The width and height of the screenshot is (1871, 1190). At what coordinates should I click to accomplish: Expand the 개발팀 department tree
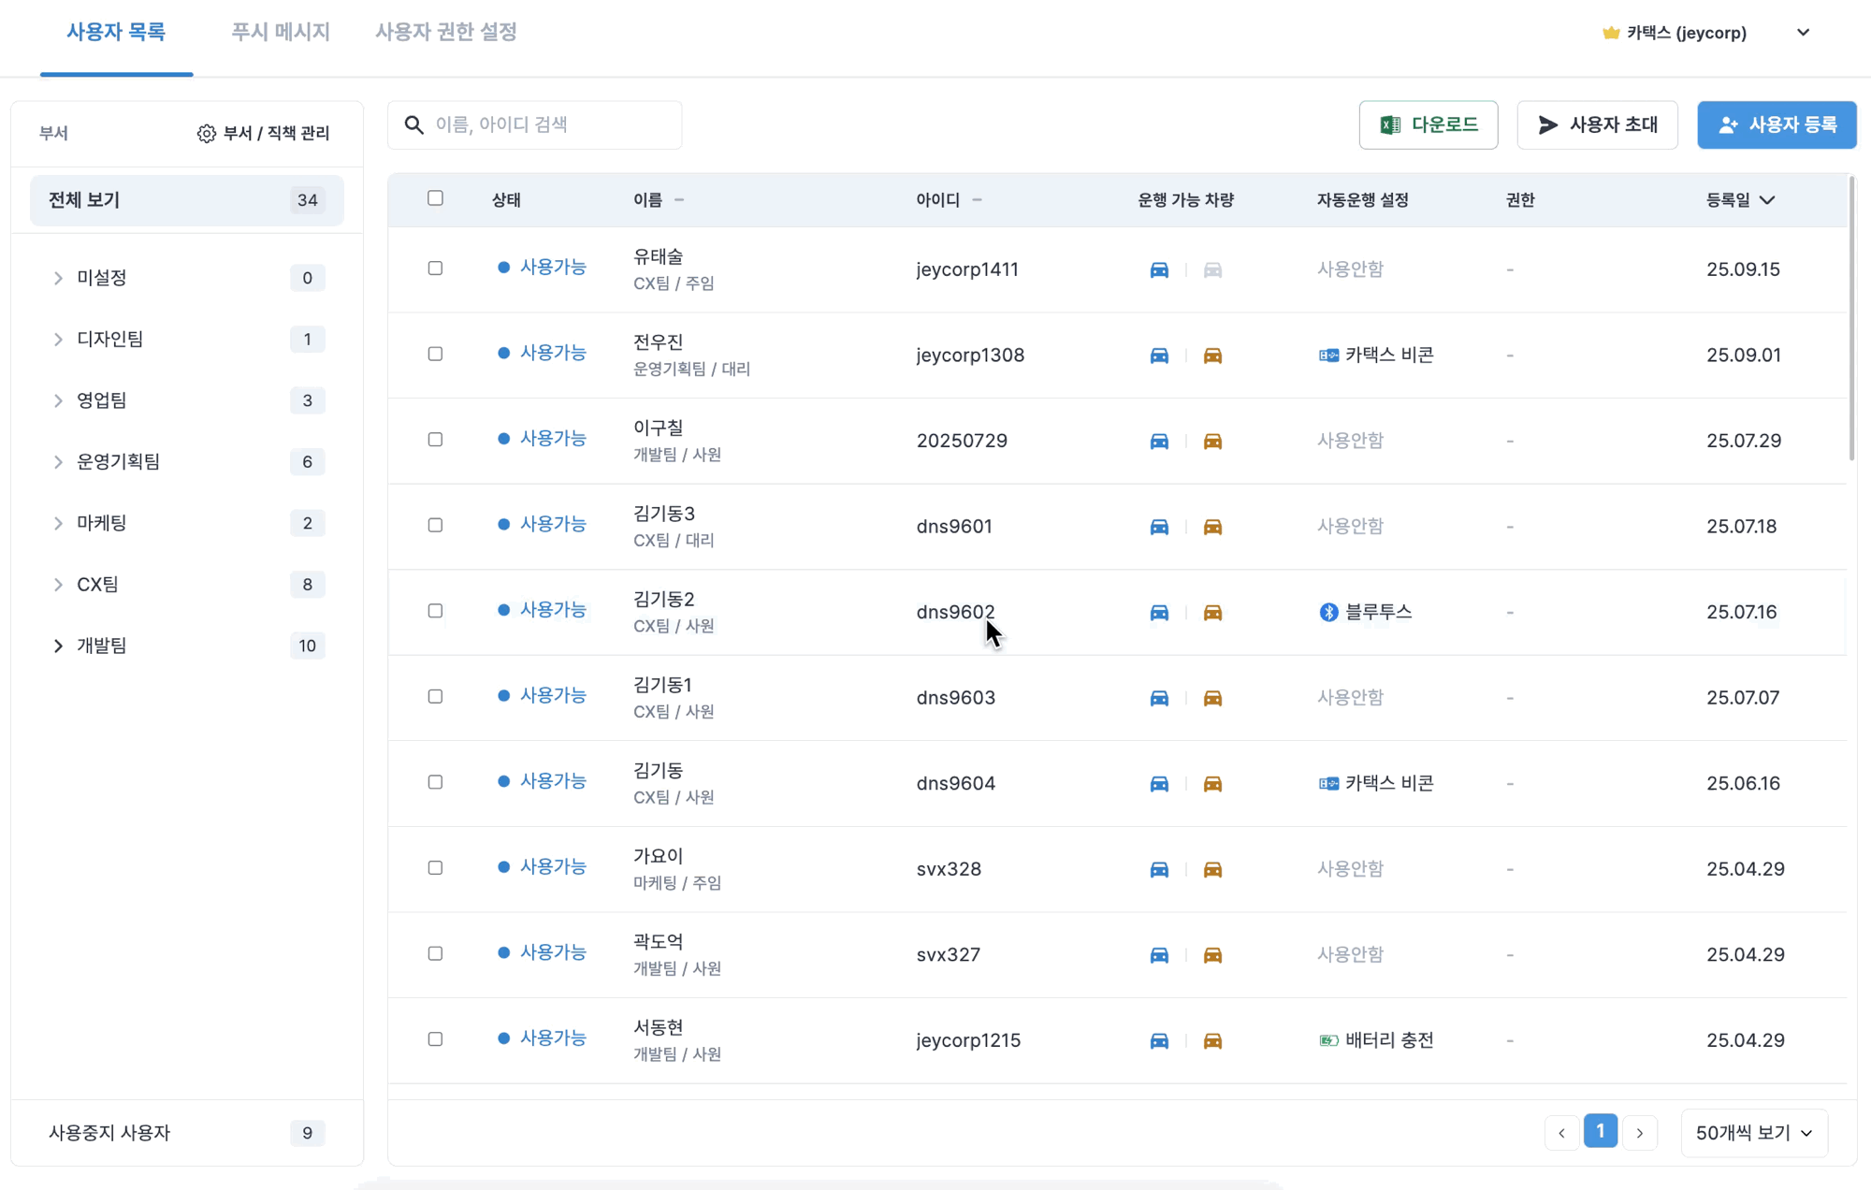point(58,646)
